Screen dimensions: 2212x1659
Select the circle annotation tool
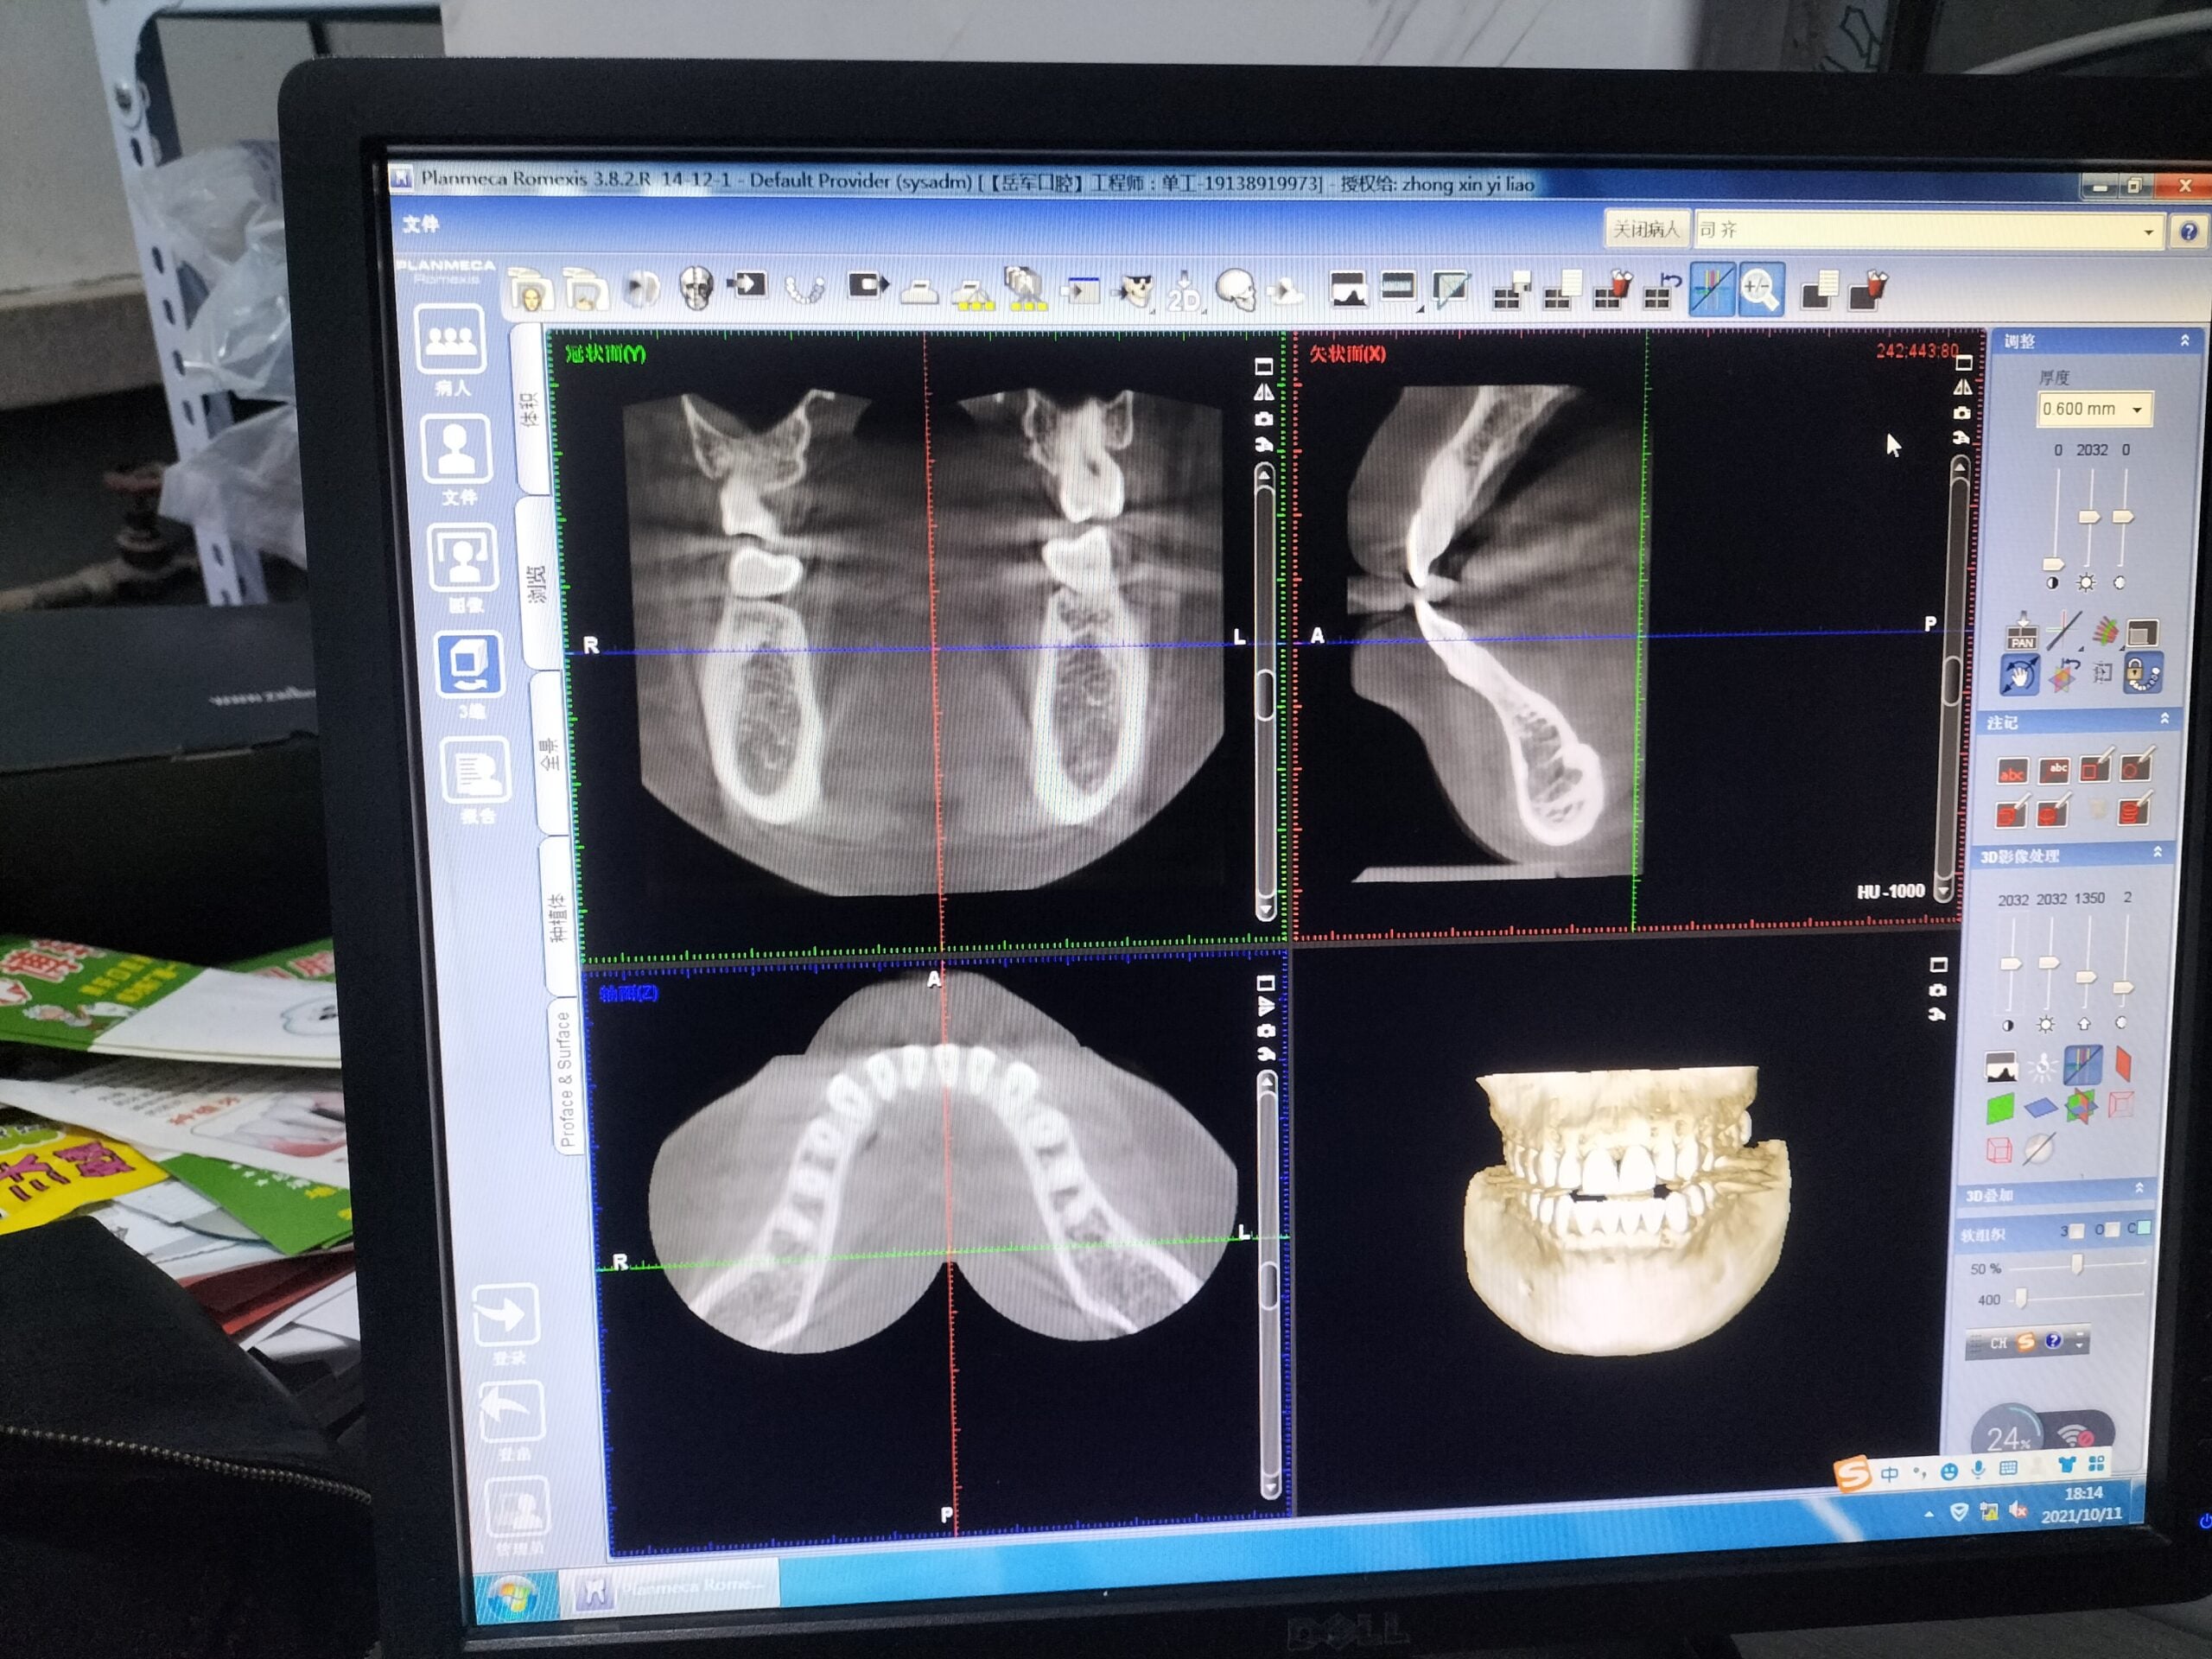click(2136, 765)
